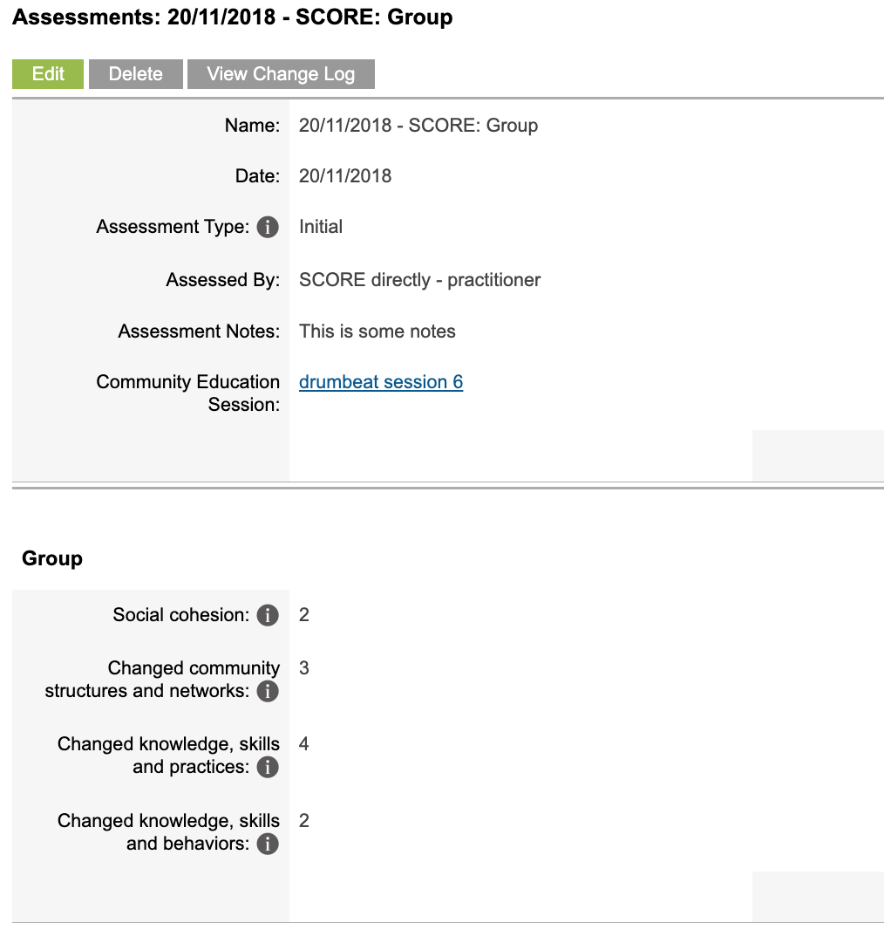
Task: Click the Assessments page title
Action: click(232, 17)
